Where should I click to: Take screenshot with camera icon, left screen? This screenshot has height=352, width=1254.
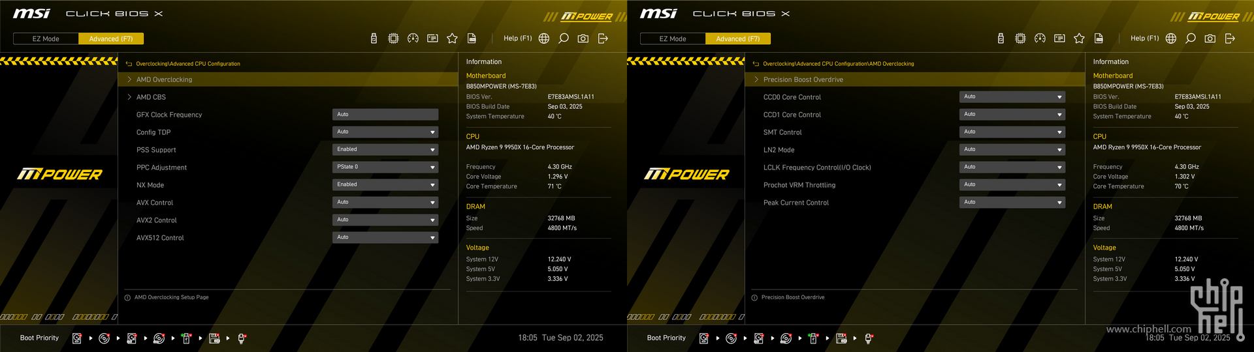[583, 38]
